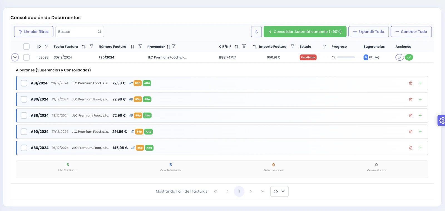Click the 0% progress bar of invoice 103683
The image size is (445, 211).
[346, 57]
